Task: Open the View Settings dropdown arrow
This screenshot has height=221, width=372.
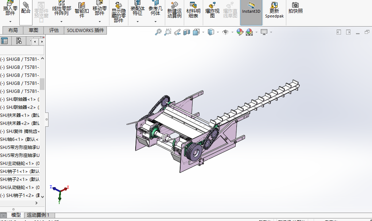Action: click(271, 32)
